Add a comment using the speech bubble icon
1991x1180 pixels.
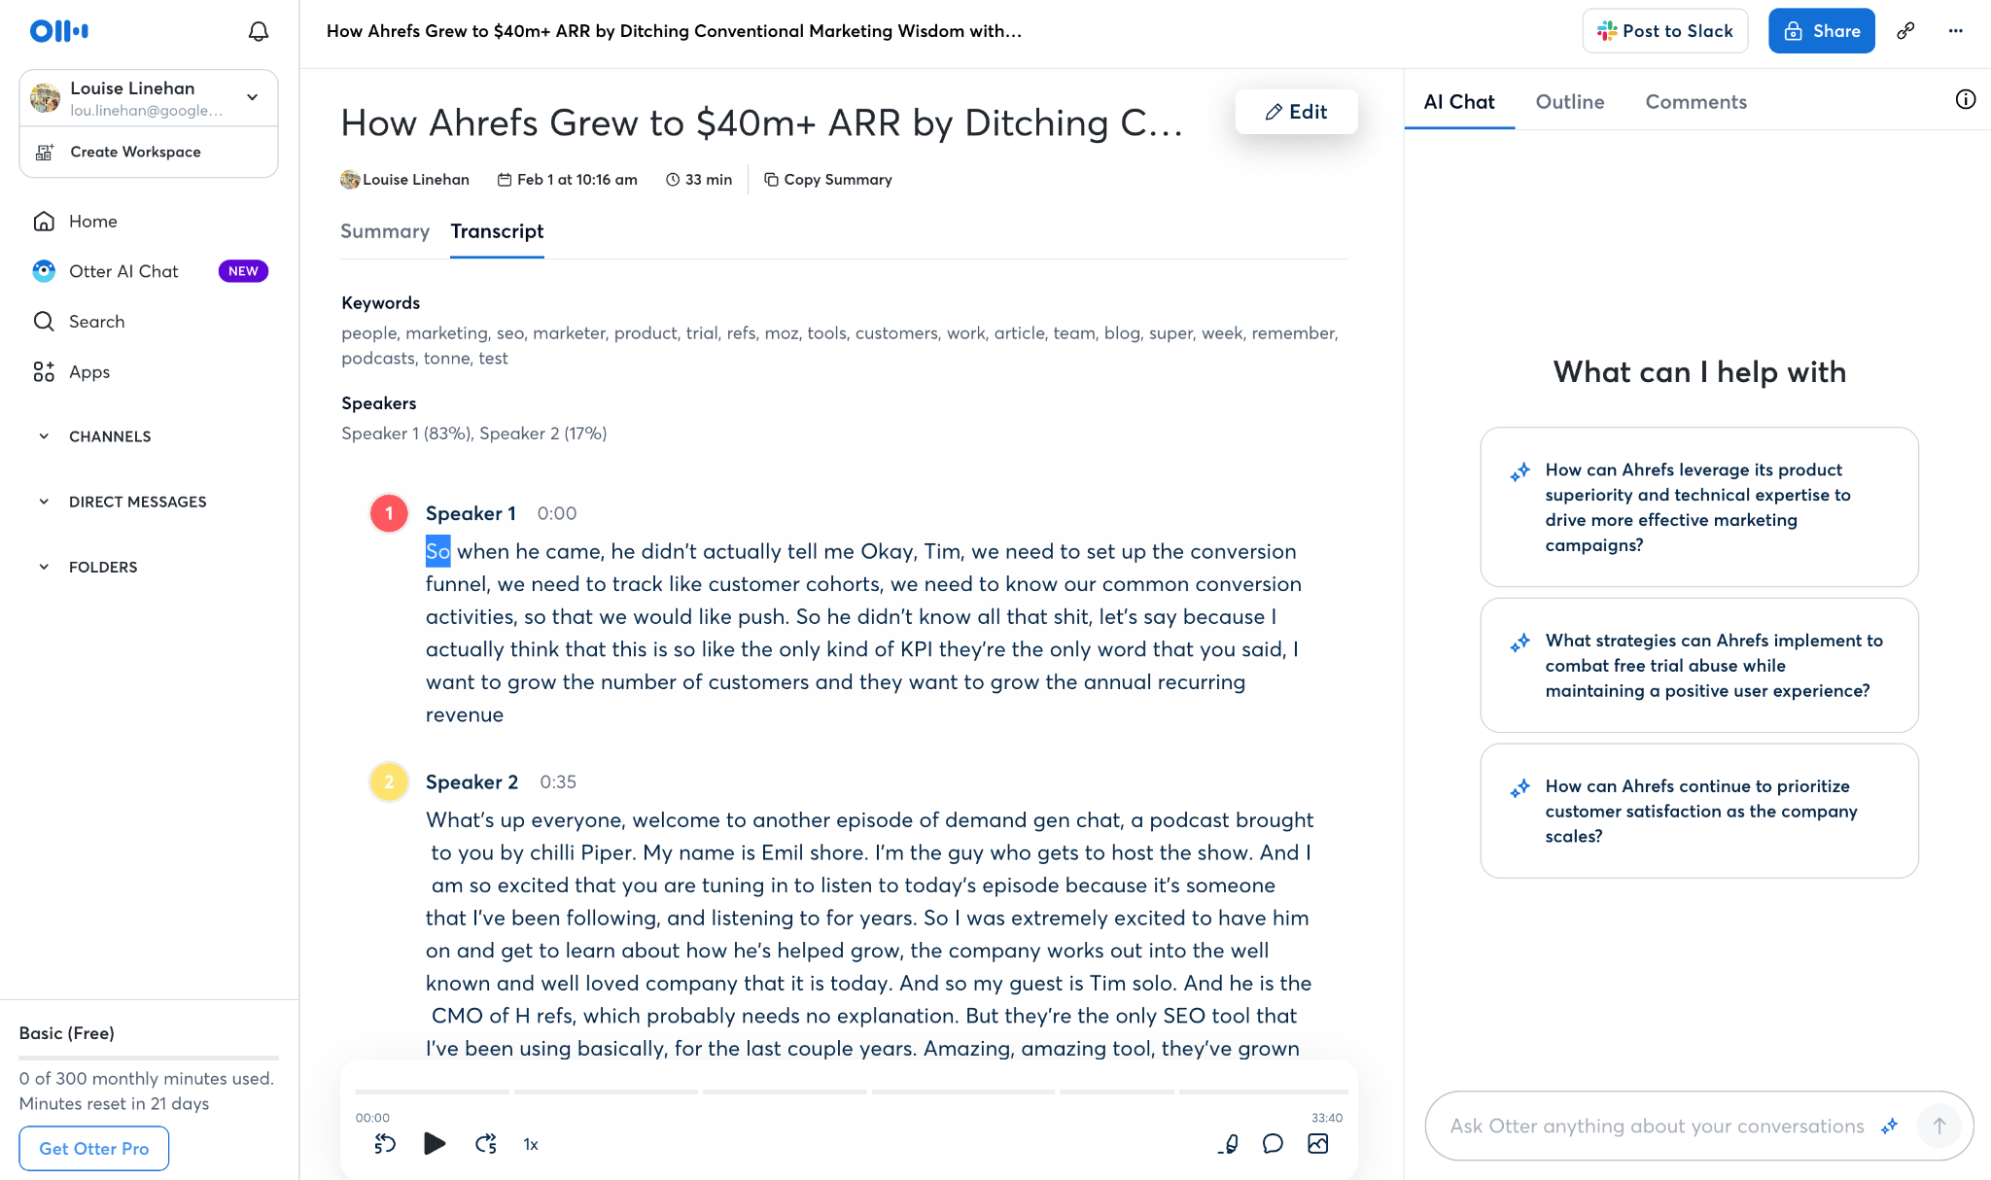coord(1273,1144)
